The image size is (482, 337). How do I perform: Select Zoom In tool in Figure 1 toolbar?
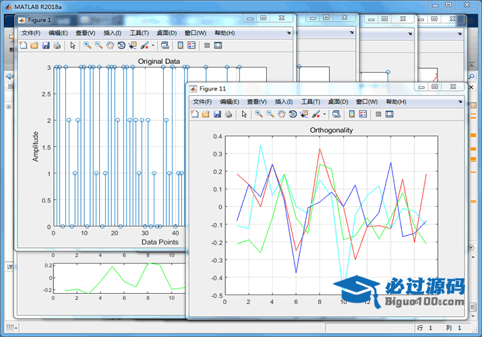click(x=88, y=45)
